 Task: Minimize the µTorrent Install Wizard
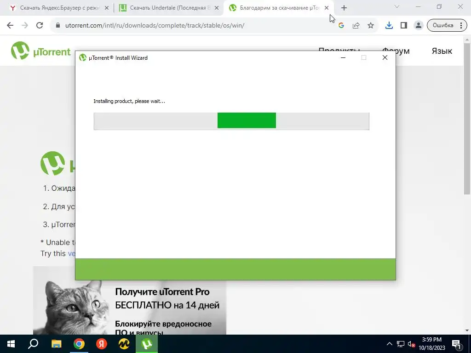(343, 57)
